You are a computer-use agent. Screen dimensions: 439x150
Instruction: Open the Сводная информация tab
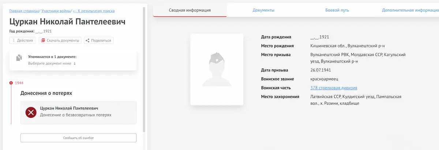(190, 10)
